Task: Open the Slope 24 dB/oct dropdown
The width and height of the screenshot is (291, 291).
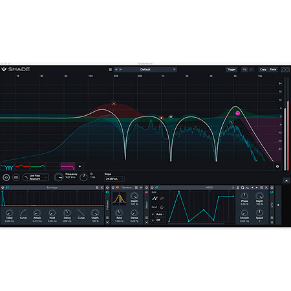Action: [114, 178]
